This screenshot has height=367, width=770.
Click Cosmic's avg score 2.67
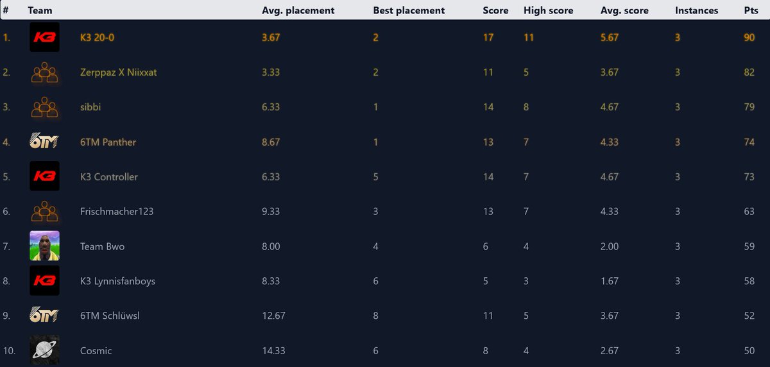(x=610, y=350)
